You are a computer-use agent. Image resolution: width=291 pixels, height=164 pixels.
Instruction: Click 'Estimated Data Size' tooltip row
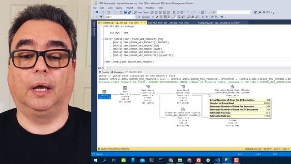tap(240, 116)
